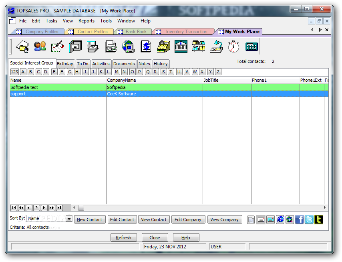Click the View Contact button
The image size is (342, 262).
[x=154, y=220]
